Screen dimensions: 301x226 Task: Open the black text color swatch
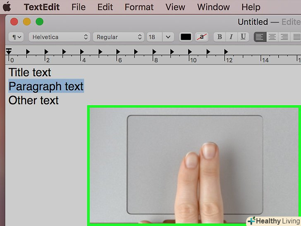(x=186, y=37)
